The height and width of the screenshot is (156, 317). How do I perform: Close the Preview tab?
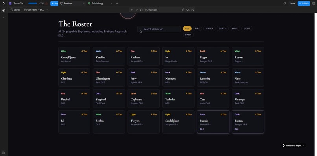pyautogui.click(x=84, y=4)
